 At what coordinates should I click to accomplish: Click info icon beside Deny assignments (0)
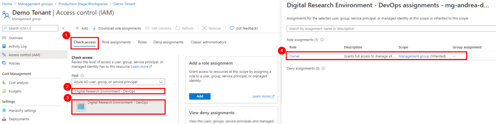tap(323, 68)
